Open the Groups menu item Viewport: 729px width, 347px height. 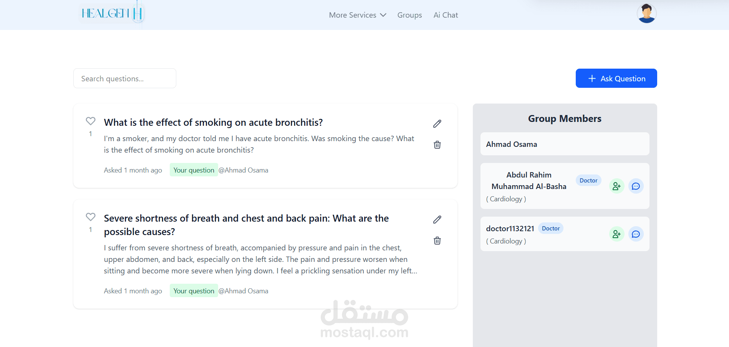tap(409, 15)
